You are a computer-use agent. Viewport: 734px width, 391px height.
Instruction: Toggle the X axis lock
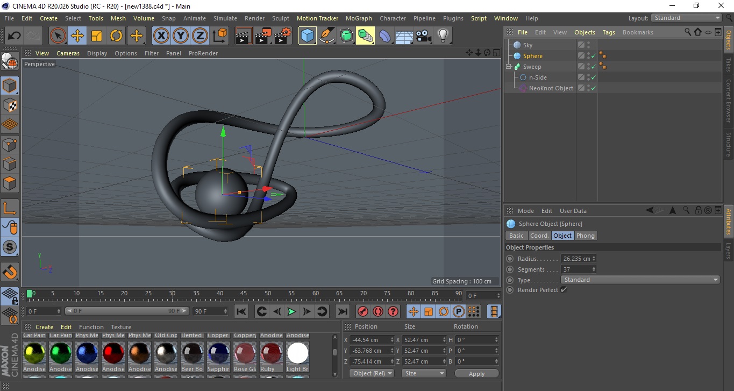(x=161, y=36)
